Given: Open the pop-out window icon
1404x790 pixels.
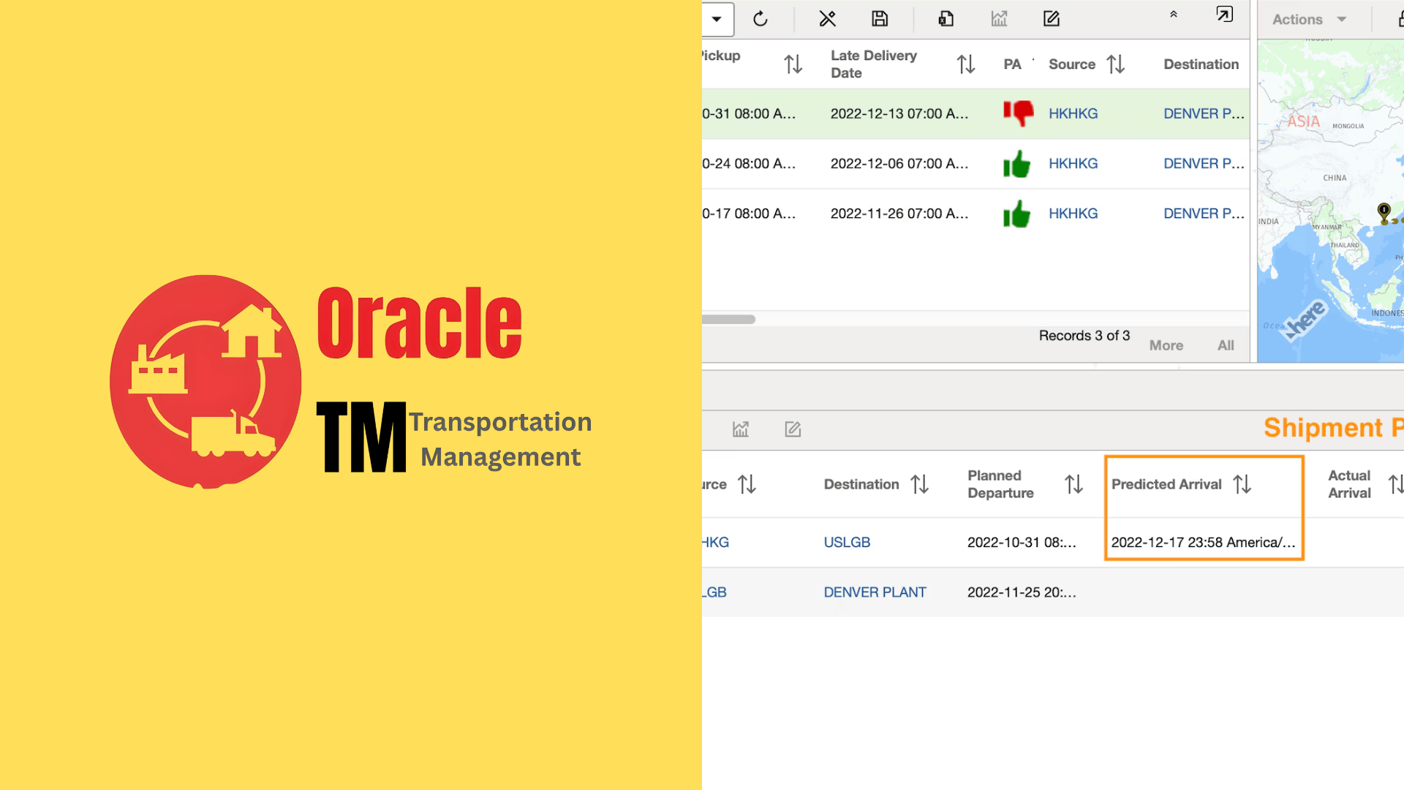Looking at the screenshot, I should pyautogui.click(x=1225, y=14).
